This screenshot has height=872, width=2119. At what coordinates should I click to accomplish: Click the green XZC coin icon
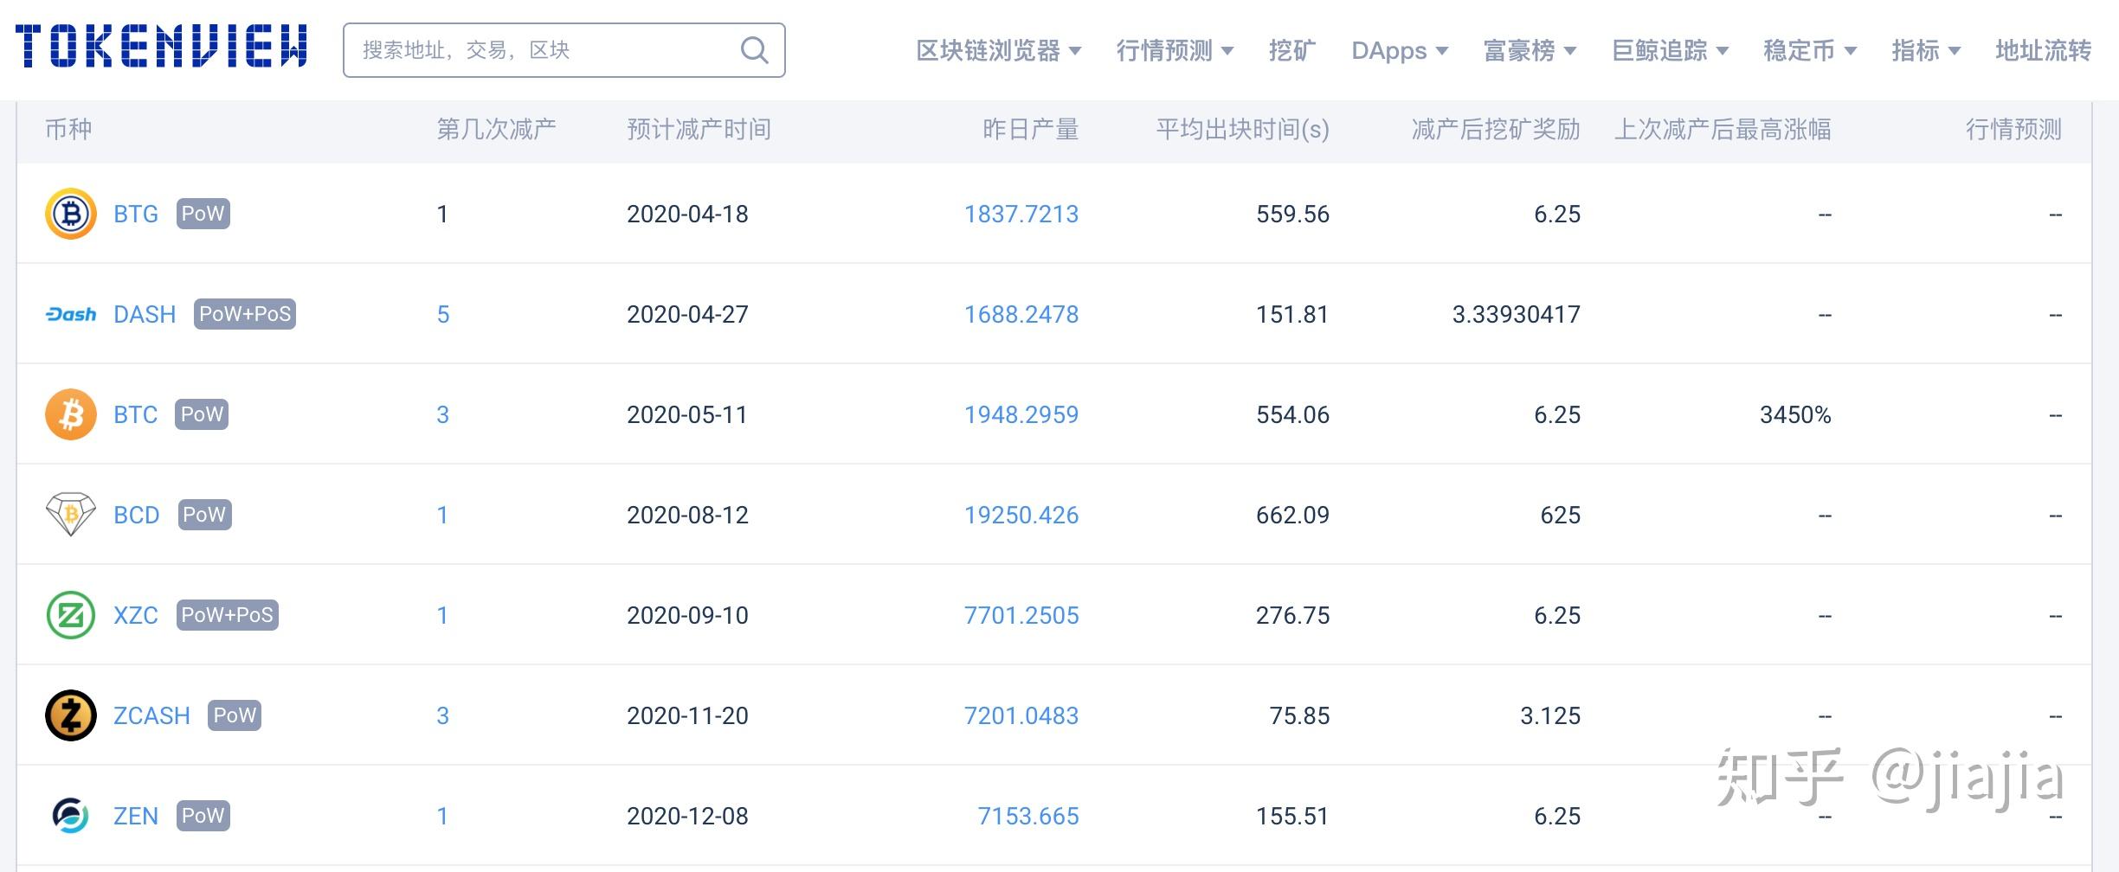pyautogui.click(x=70, y=615)
